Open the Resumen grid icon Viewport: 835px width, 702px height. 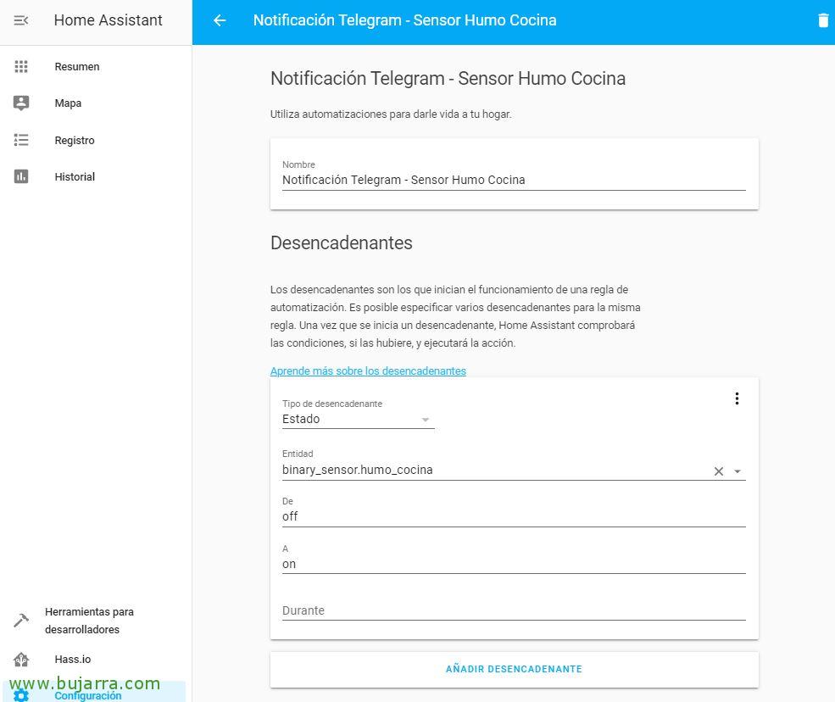click(x=20, y=67)
